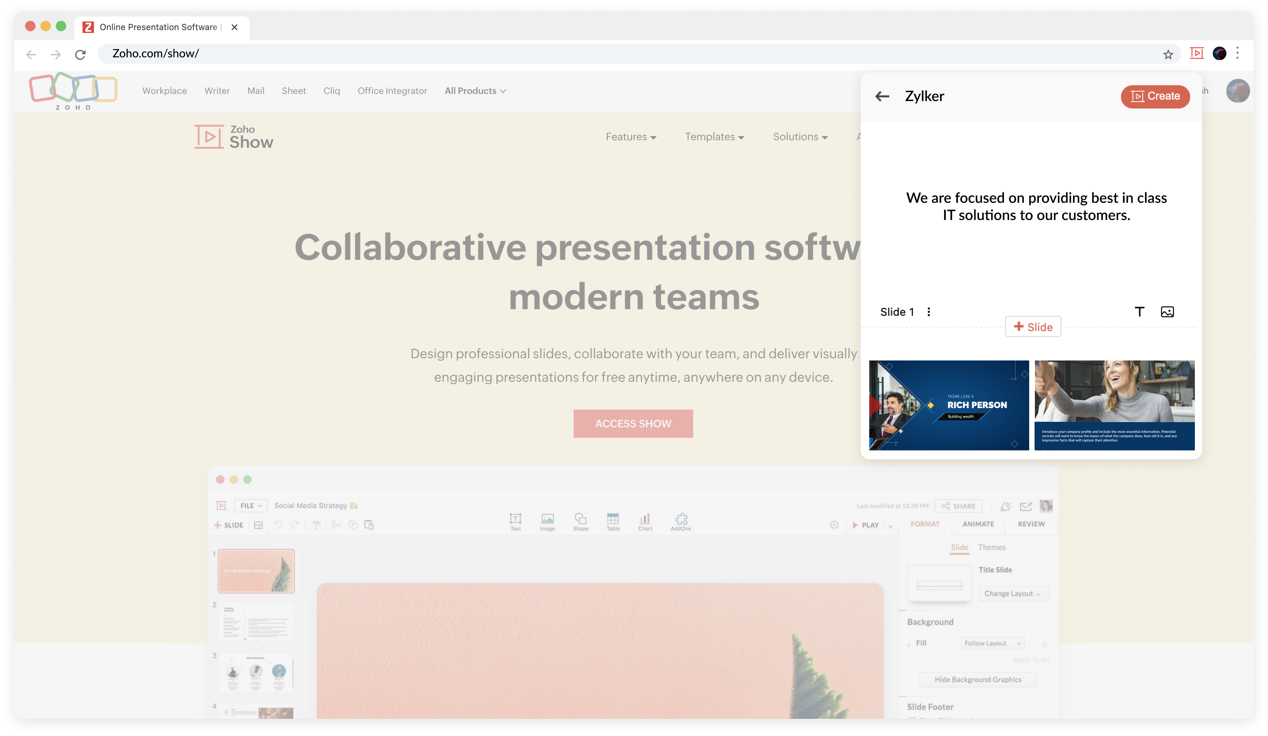Click the Themes option under Slide tab
The image size is (1268, 736).
point(992,547)
